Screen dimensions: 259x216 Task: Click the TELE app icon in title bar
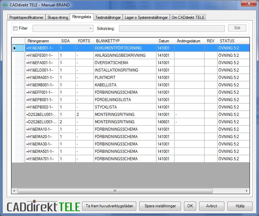5,5
